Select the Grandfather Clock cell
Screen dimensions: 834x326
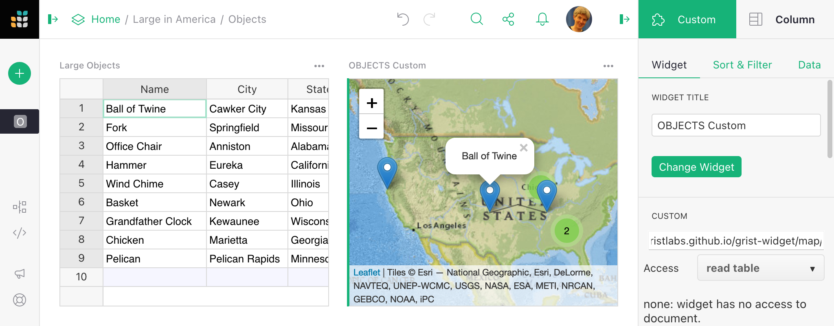pos(154,221)
